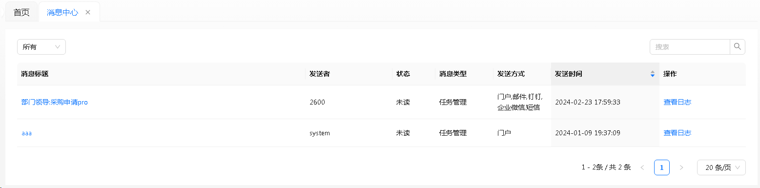Focus the 搜索 input field
The image size is (760, 188).
[690, 47]
